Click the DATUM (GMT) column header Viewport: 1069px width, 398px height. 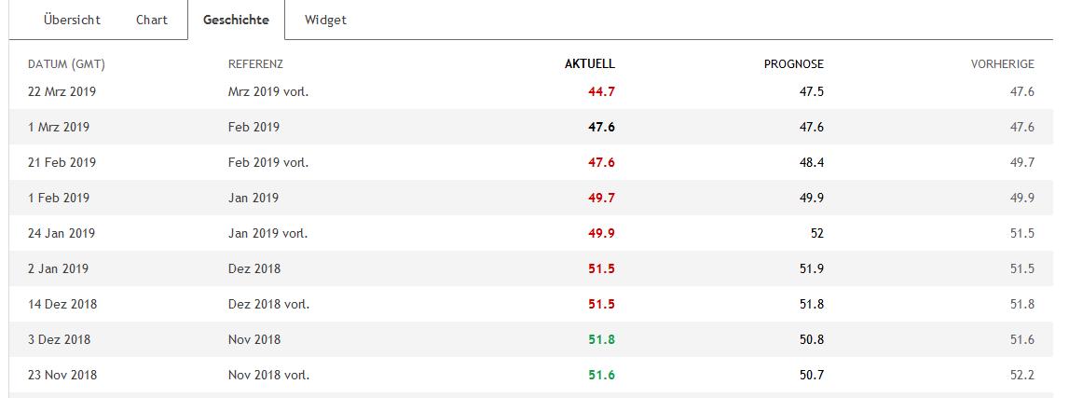tap(66, 64)
